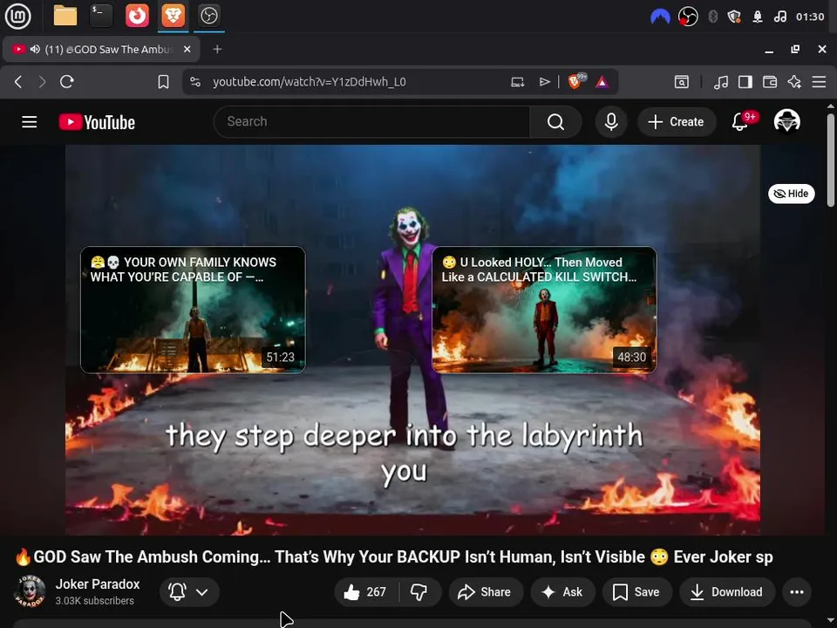
Task: Click the search magnifier button
Action: pos(555,122)
